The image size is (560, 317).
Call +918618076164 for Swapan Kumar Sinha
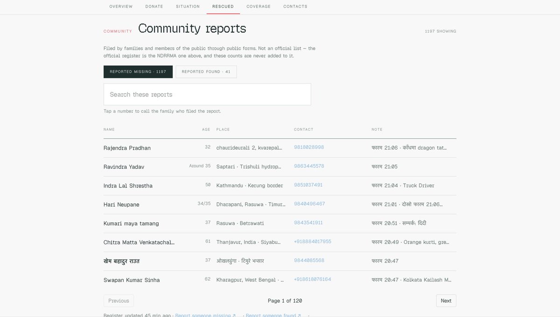click(313, 279)
